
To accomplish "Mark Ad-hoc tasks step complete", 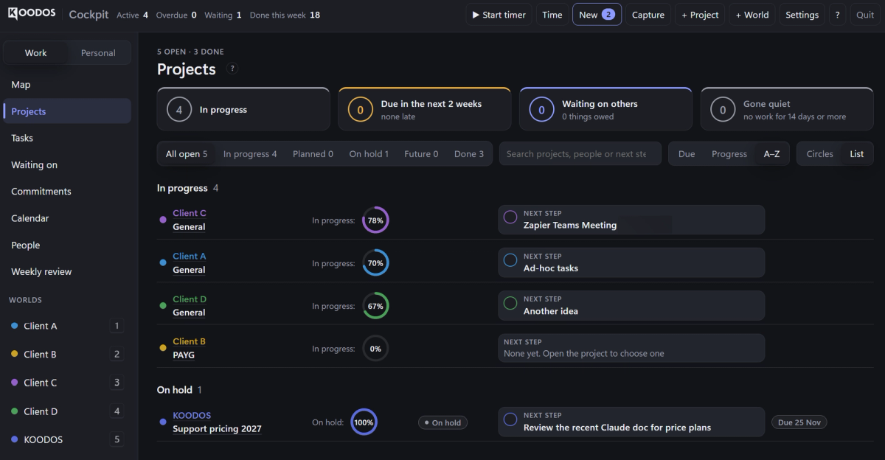I will click(x=510, y=260).
